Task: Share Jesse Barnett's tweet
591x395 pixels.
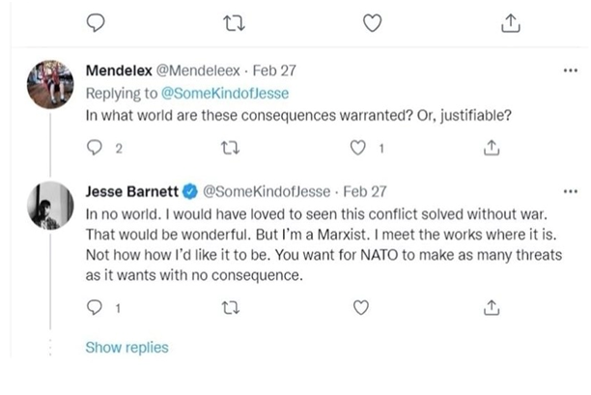Action: coord(492,308)
